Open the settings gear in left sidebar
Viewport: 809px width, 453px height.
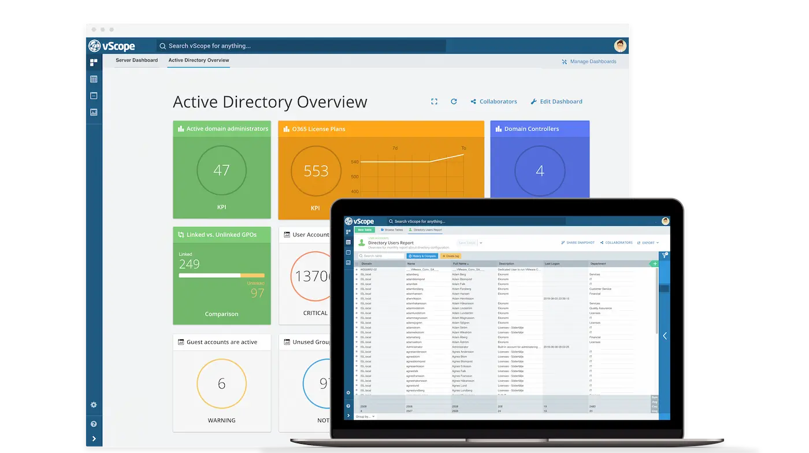pyautogui.click(x=94, y=405)
